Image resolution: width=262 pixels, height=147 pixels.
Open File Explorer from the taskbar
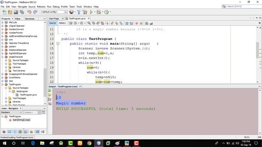42,143
